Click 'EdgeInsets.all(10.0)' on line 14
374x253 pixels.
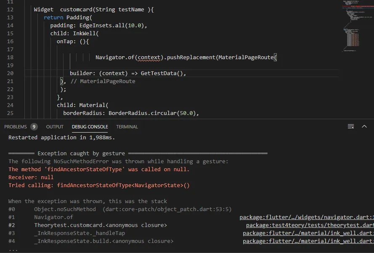(111, 26)
